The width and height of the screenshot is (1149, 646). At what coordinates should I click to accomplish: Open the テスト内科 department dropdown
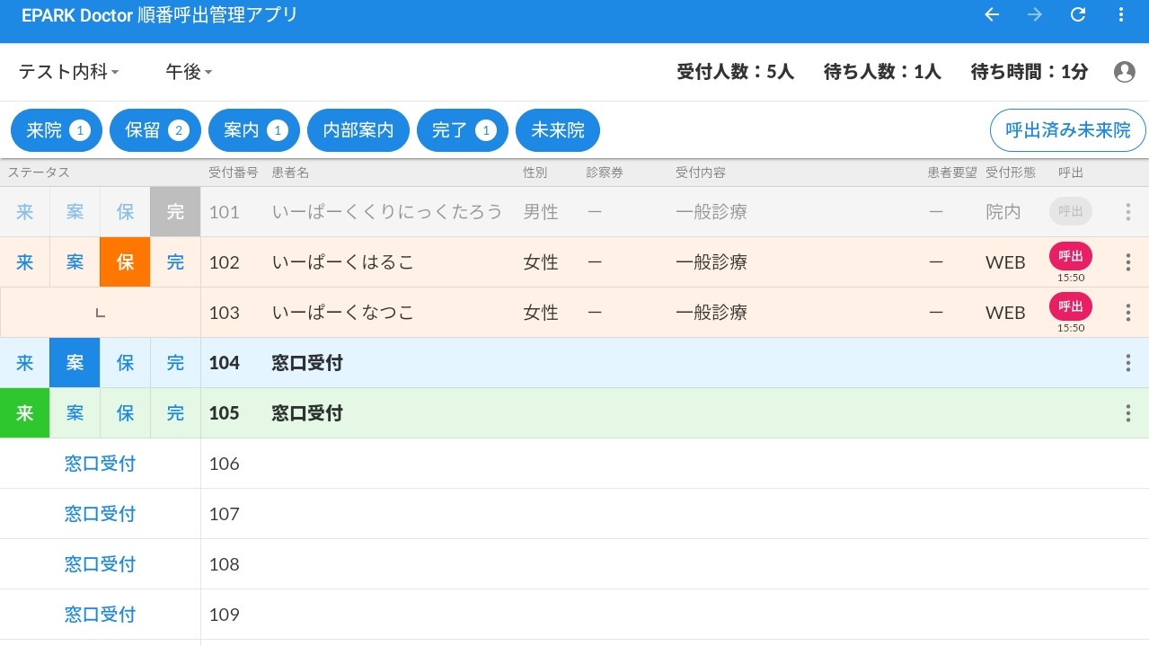(x=68, y=72)
